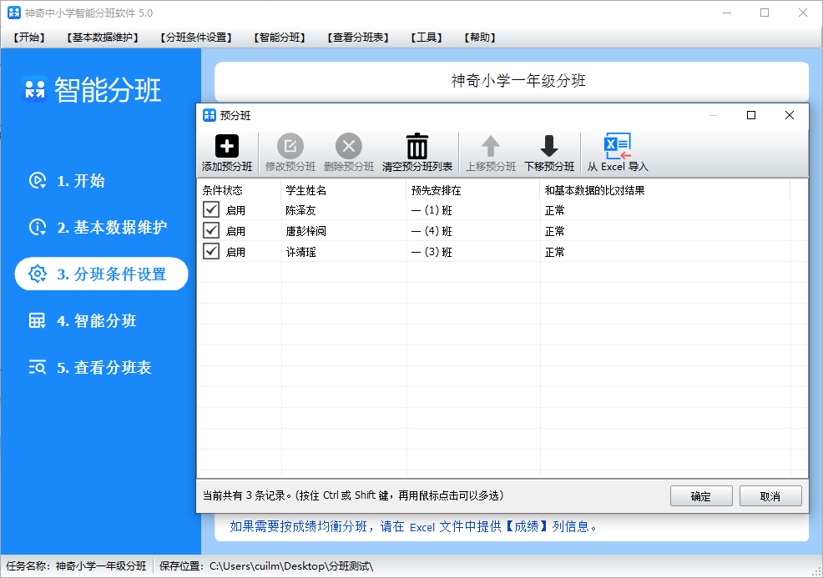The height and width of the screenshot is (578, 823).
Task: Click the 删除预分班 X icon
Action: (x=349, y=146)
